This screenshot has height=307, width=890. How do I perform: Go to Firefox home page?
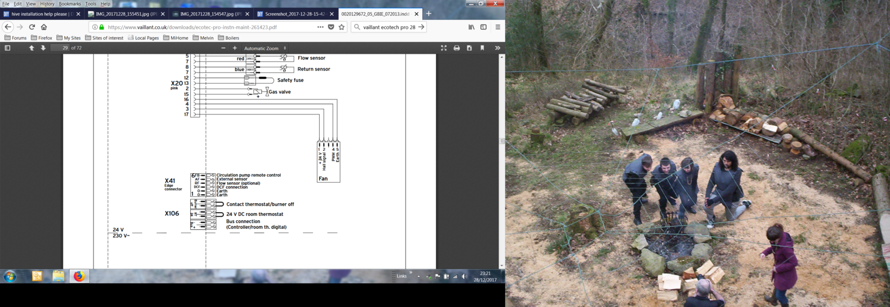(44, 27)
